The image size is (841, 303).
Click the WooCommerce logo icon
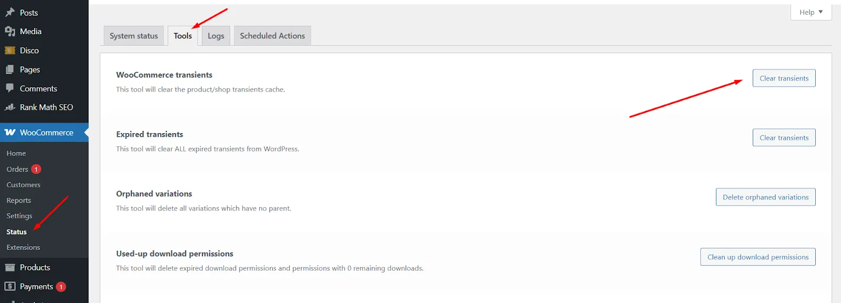coord(10,133)
